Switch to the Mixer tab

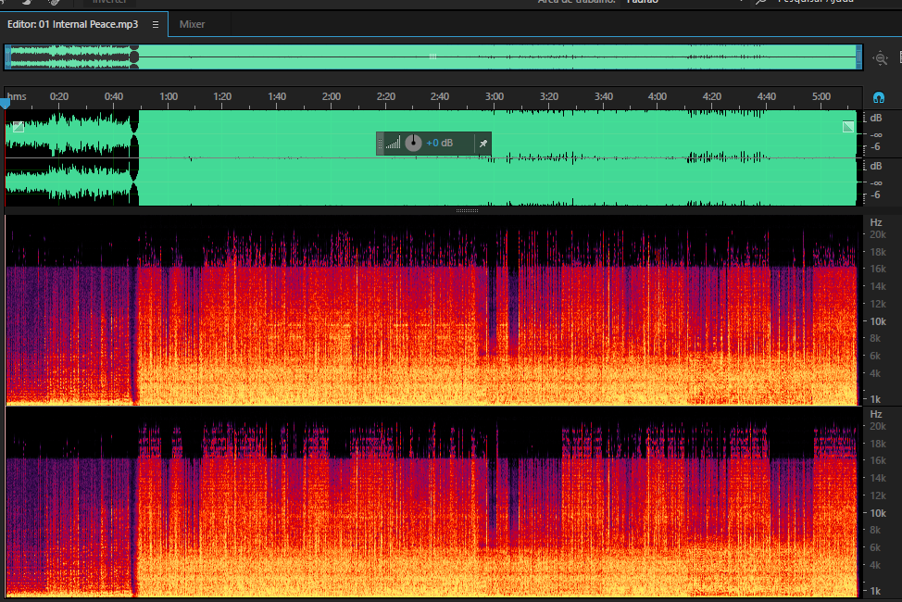coord(192,24)
